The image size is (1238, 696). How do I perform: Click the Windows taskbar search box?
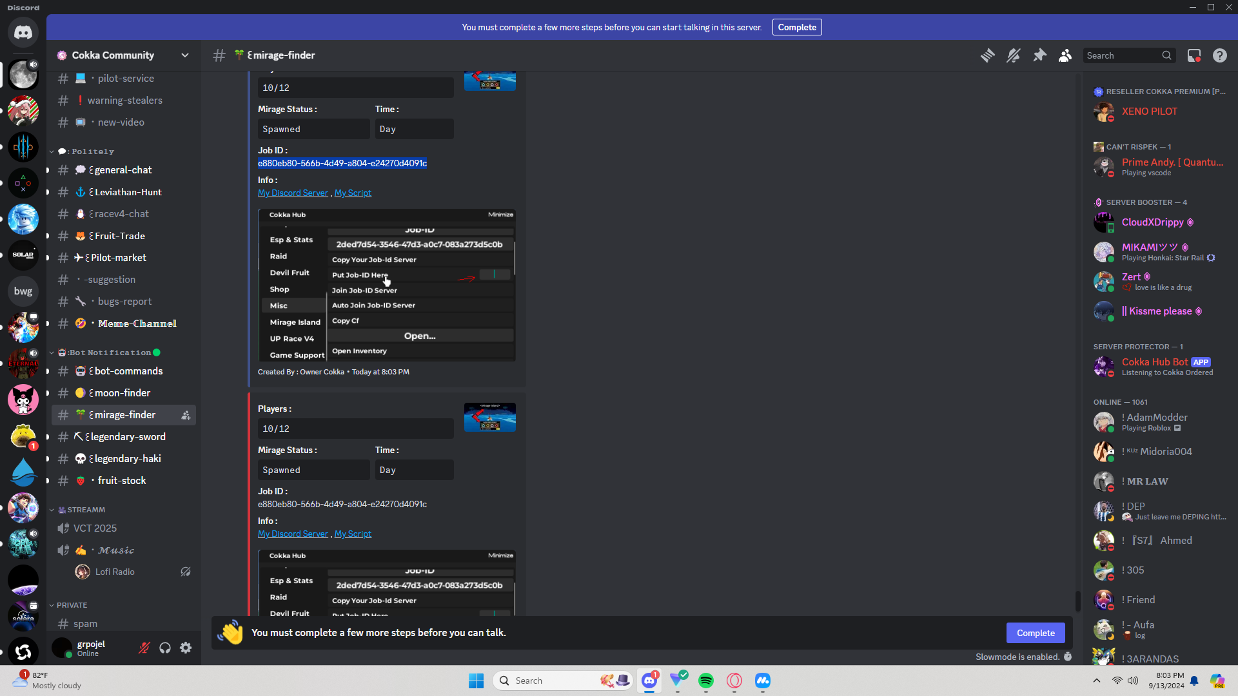pyautogui.click(x=562, y=681)
